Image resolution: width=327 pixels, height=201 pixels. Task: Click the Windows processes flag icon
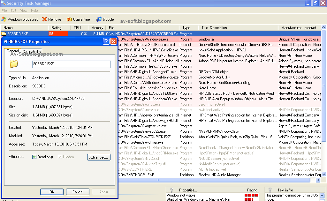click(4, 19)
